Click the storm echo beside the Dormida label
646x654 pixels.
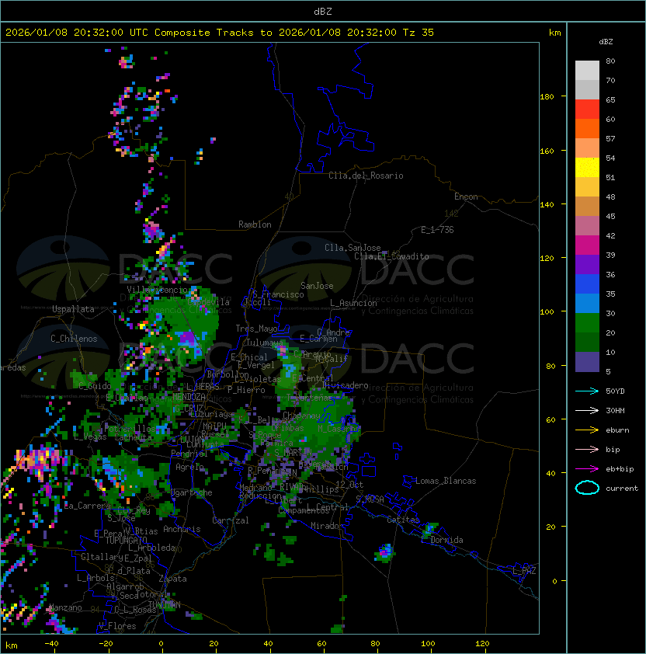point(429,529)
